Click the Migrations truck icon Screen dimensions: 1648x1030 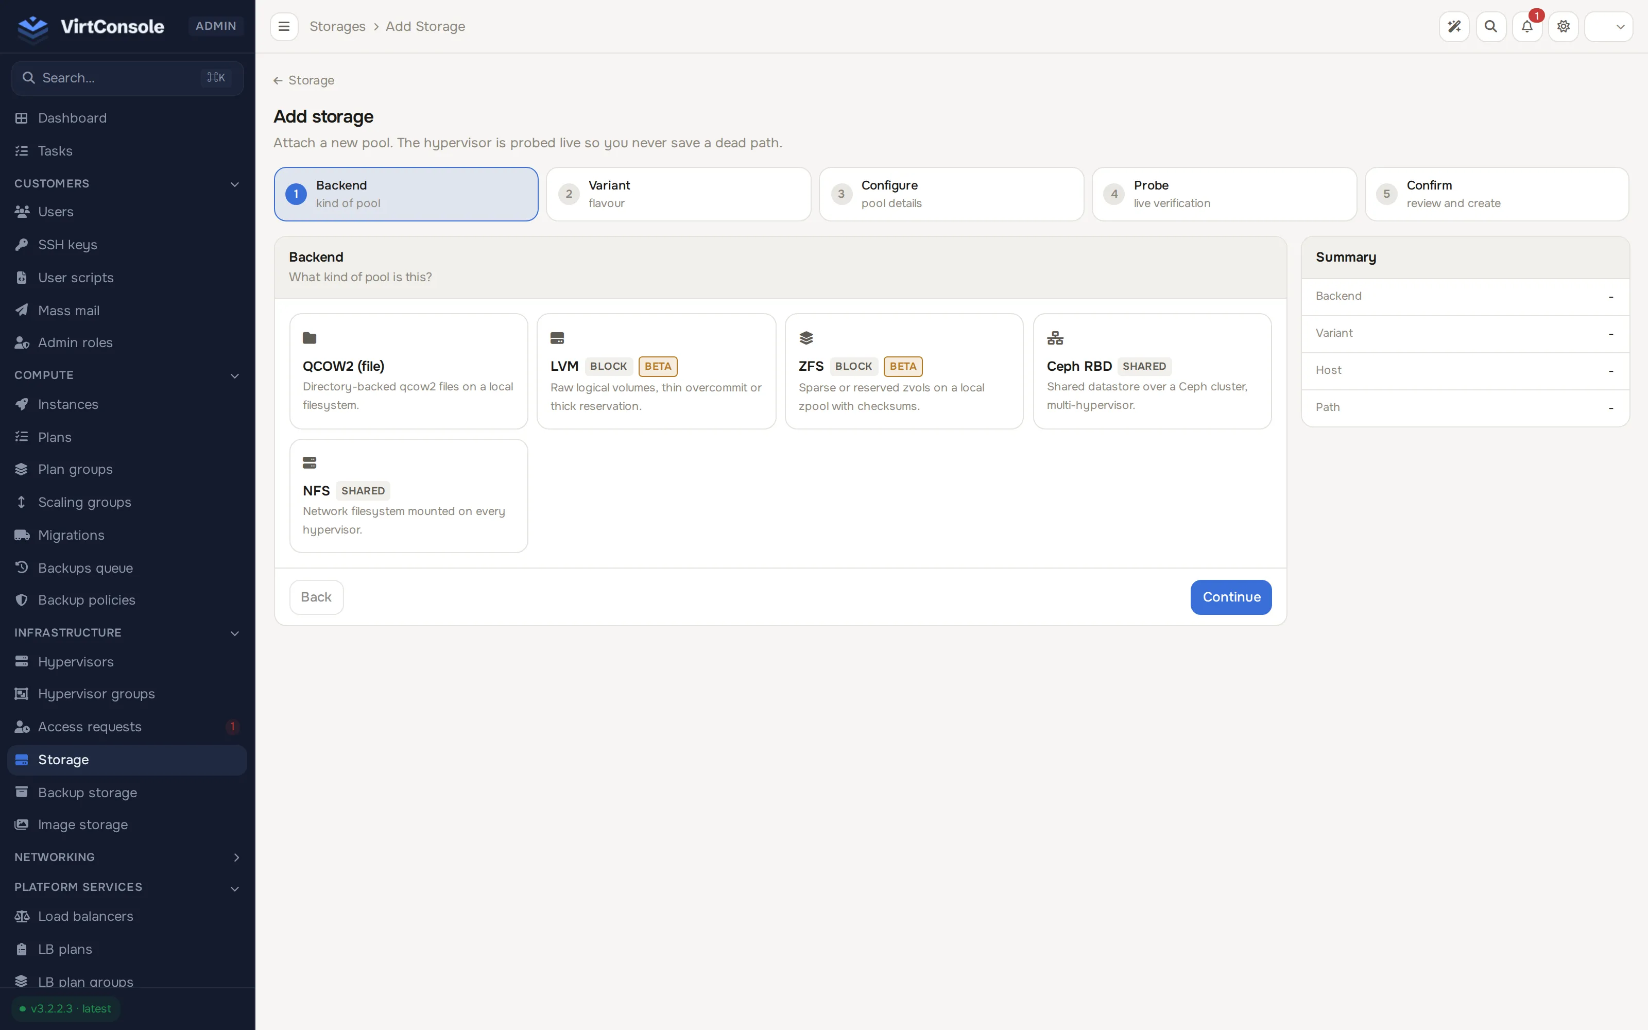22,535
